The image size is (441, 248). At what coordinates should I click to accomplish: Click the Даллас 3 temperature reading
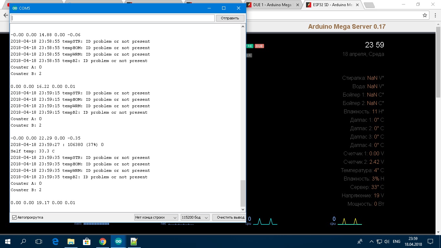pos(367,137)
